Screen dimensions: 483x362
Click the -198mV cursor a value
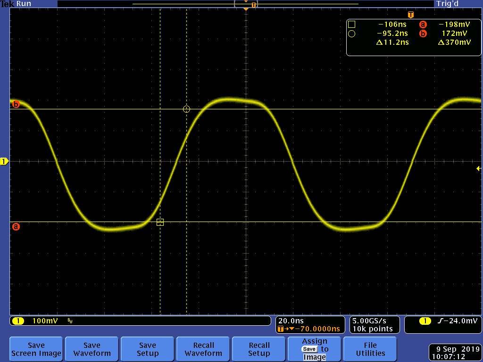point(454,25)
